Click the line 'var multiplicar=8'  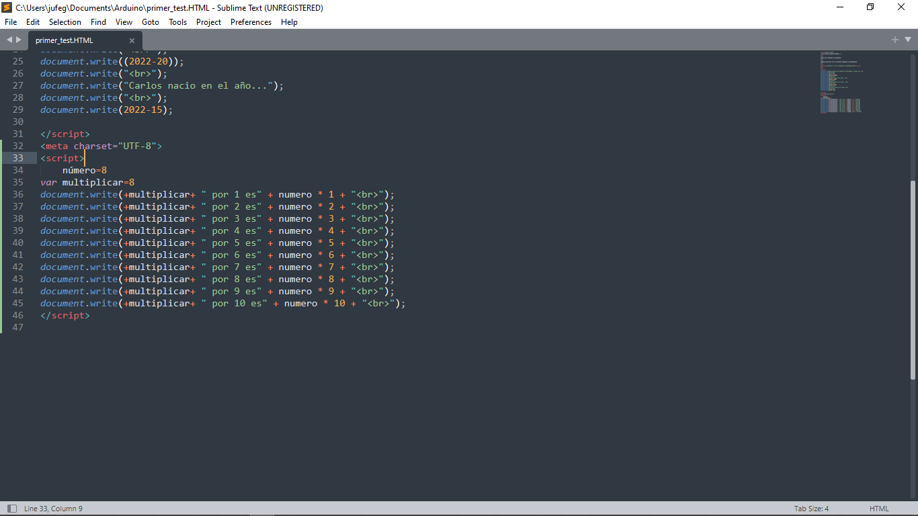point(87,182)
